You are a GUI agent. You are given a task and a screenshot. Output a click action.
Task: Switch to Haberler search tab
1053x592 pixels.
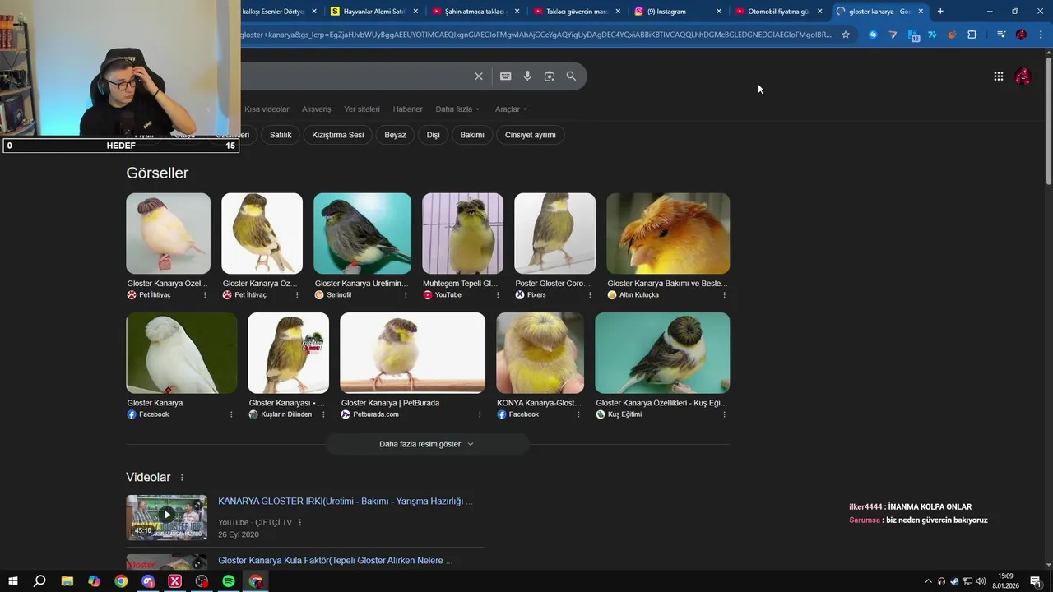(x=407, y=109)
